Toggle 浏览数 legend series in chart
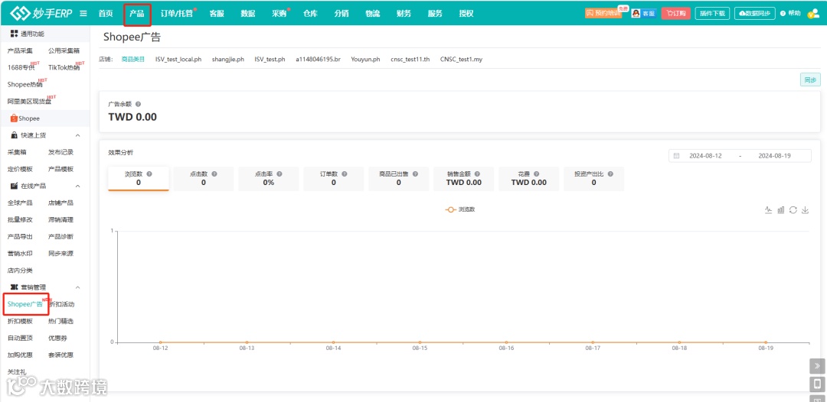The width and height of the screenshot is (827, 402). pyautogui.click(x=460, y=209)
